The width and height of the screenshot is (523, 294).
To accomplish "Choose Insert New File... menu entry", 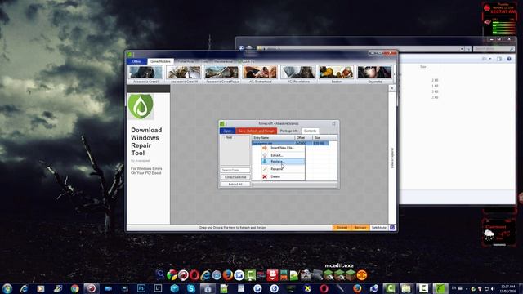I will coord(283,148).
